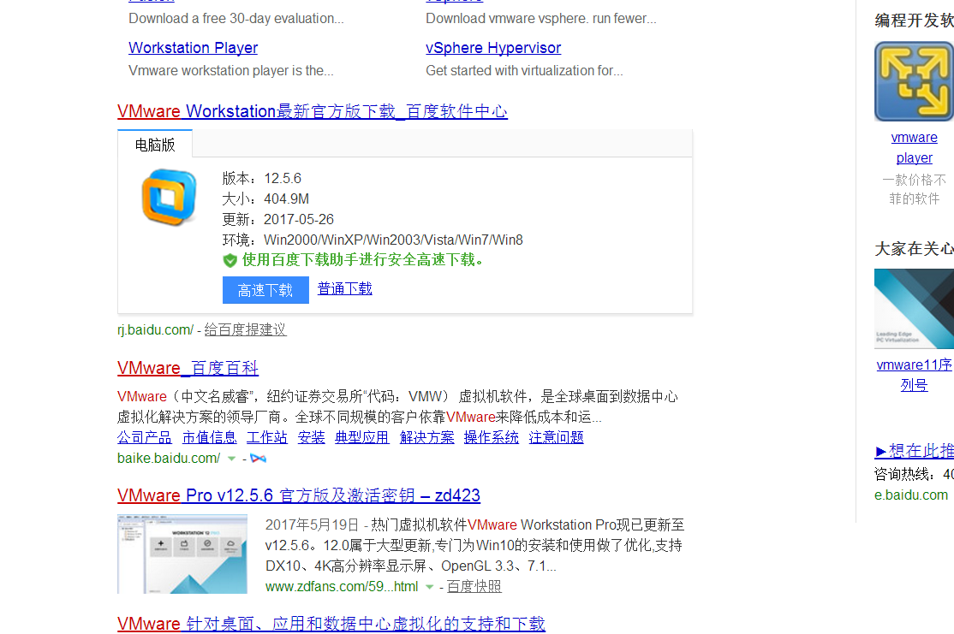Click 'Vmware workstation player is the...' description
The height and width of the screenshot is (634, 954).
(231, 70)
